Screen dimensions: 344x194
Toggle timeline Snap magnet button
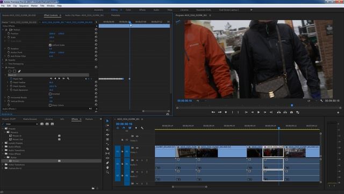click(x=124, y=128)
